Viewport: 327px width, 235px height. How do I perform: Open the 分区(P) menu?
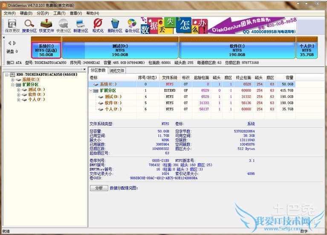(43, 13)
